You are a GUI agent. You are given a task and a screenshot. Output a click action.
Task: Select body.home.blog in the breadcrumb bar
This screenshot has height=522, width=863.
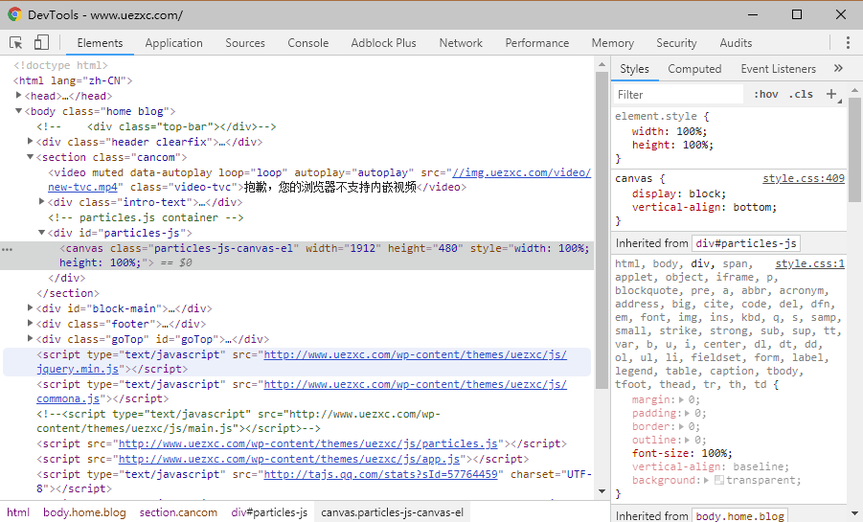point(84,512)
